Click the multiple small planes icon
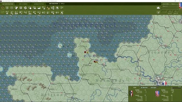Screen dimensions: 182x102 [x=39, y=12]
